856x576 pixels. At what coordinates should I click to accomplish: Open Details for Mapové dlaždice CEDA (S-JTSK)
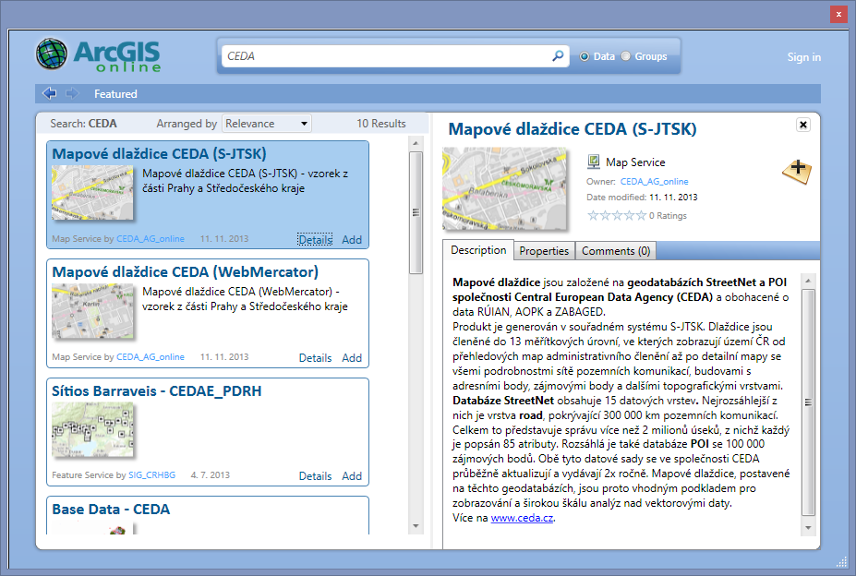click(x=315, y=240)
